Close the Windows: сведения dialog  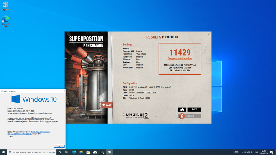(63, 91)
